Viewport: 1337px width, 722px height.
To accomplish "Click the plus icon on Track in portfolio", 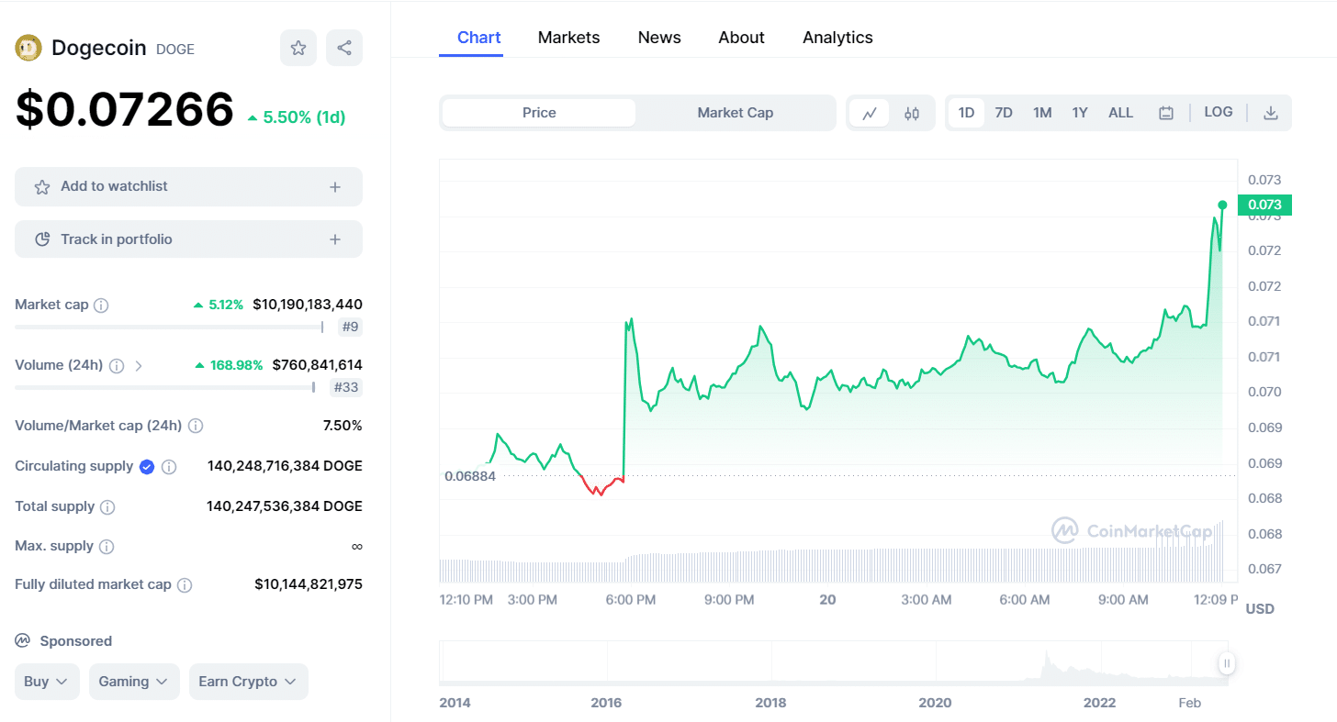I will tap(335, 239).
